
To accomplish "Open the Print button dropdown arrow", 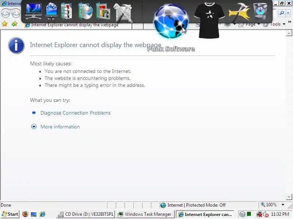I will point(234,24).
